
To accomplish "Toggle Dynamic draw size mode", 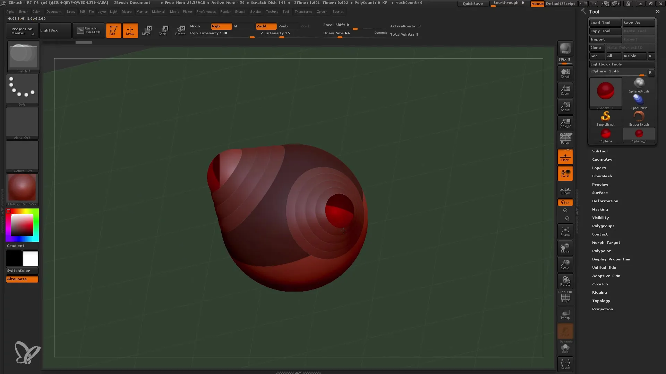I will pos(380,33).
